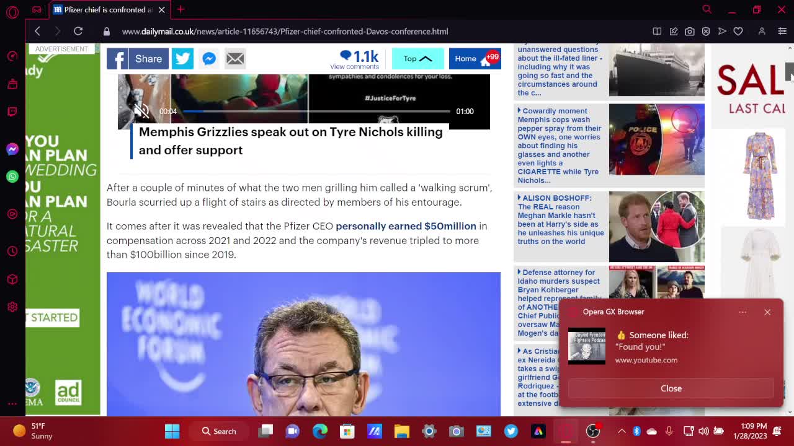Dismiss the Opera GX notification with X
Viewport: 794px width, 446px height.
click(x=767, y=312)
